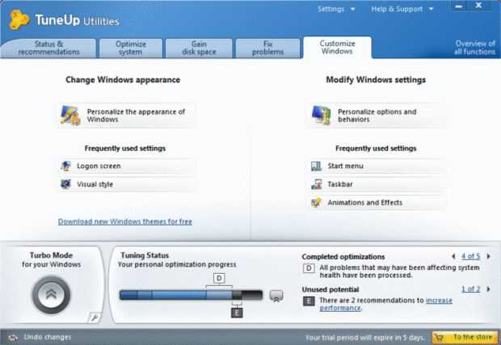Switch to Fix problems tab
The image size is (501, 345).
[x=267, y=48]
